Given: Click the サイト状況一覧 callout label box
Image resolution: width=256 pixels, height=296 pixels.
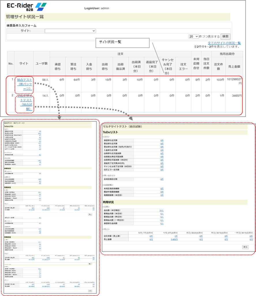Looking at the screenshot, I should pos(122,42).
